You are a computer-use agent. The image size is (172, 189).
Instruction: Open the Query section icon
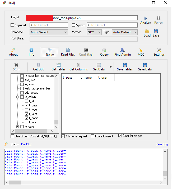(x=104, y=50)
